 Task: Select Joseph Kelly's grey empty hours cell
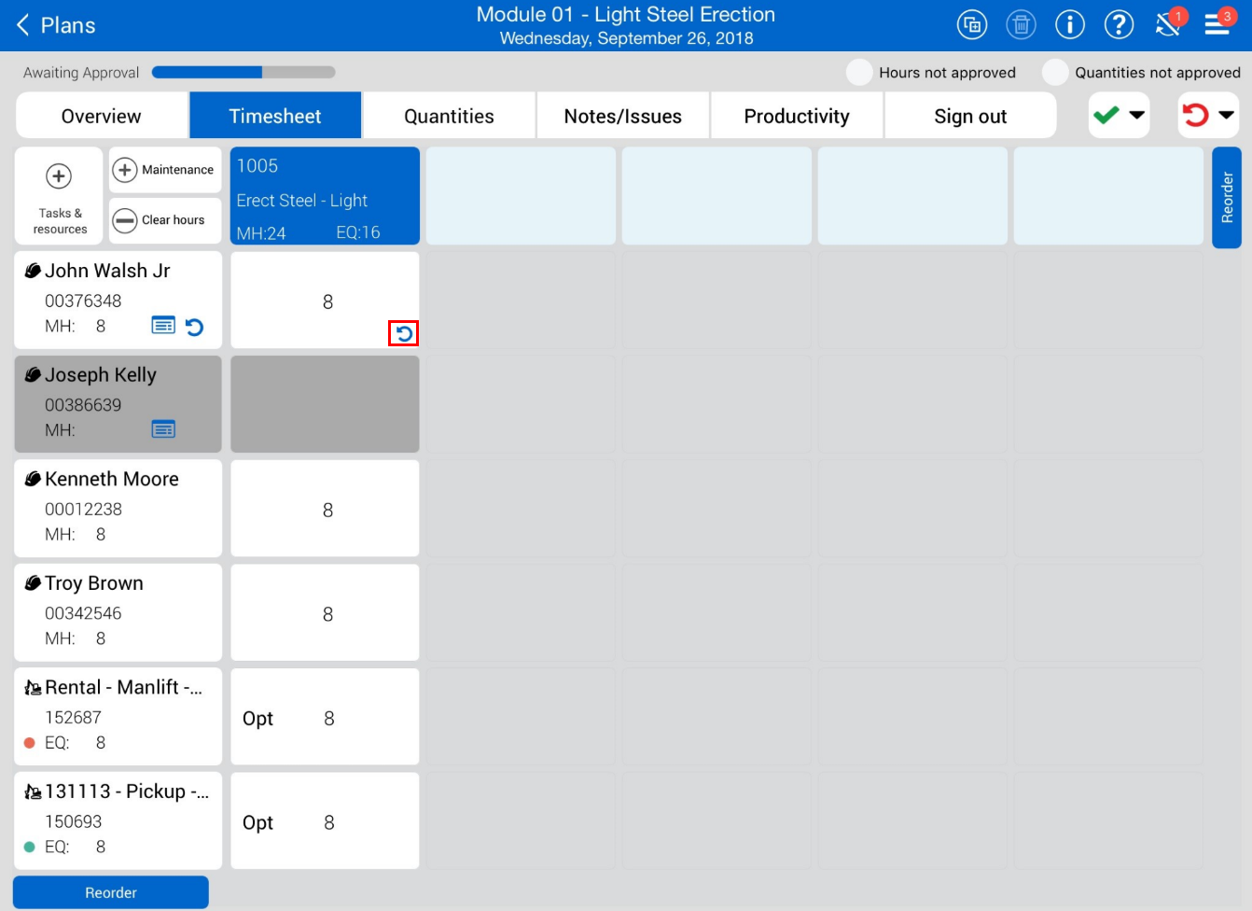[325, 404]
